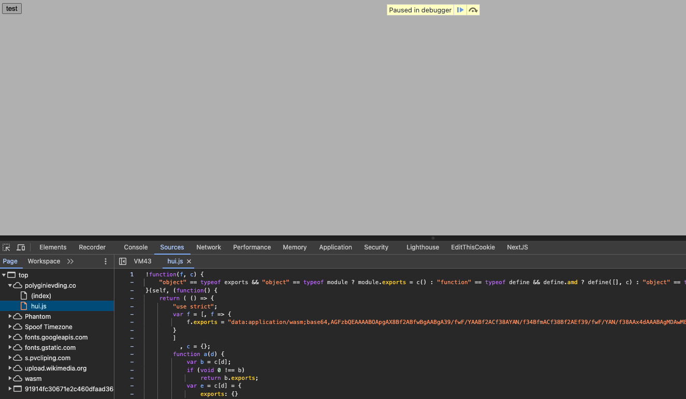Select the (index) file in tree
Screen dimensions: 686x399
(x=41, y=296)
